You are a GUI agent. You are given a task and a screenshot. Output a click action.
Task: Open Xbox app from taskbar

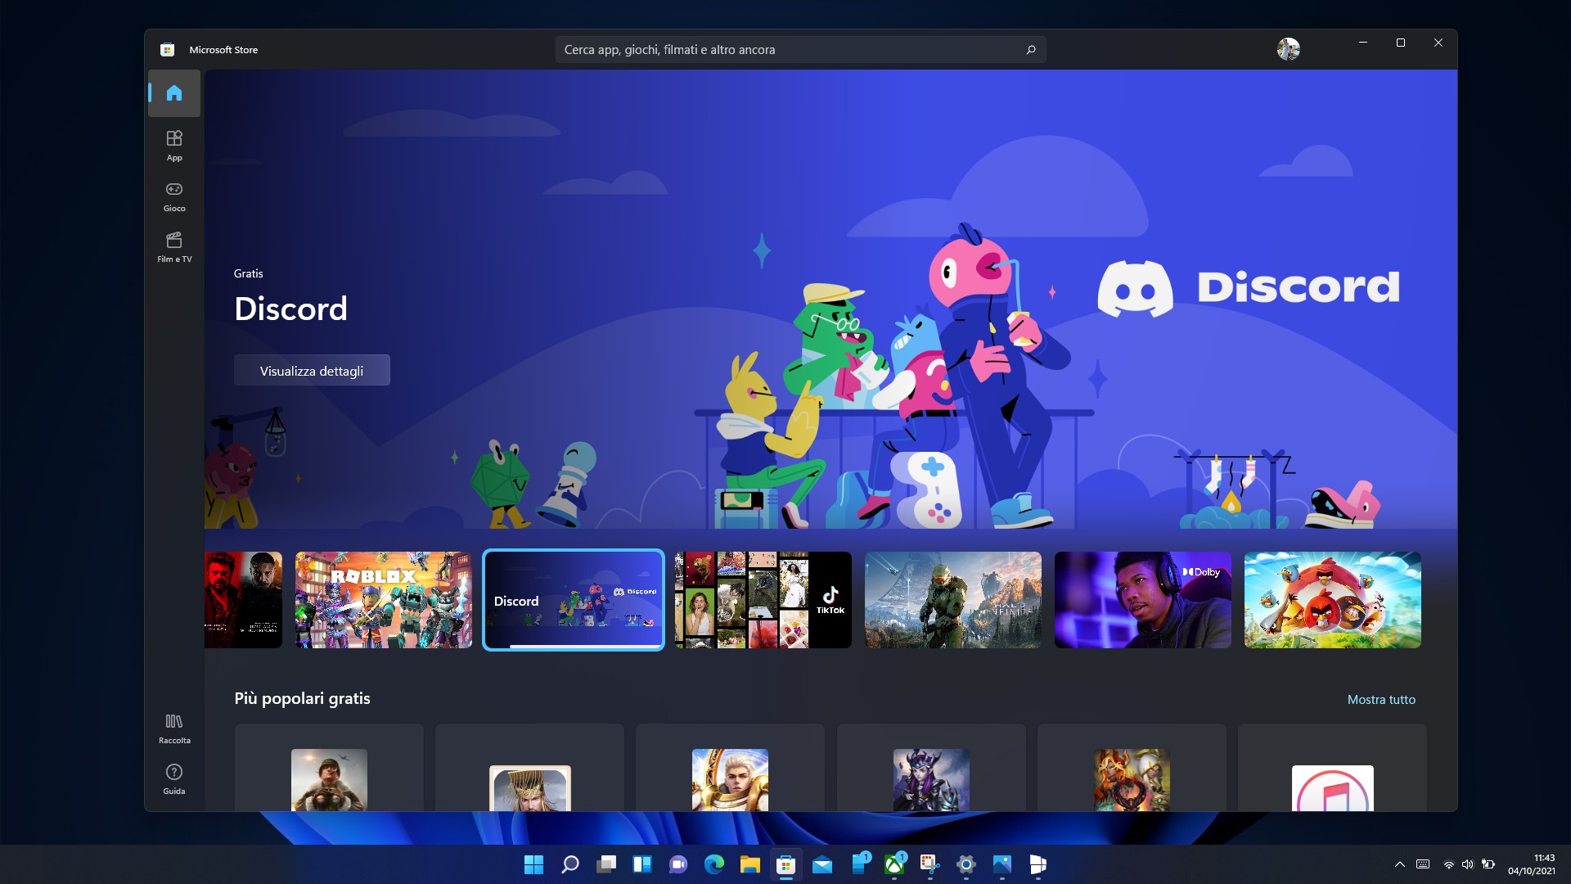[894, 864]
